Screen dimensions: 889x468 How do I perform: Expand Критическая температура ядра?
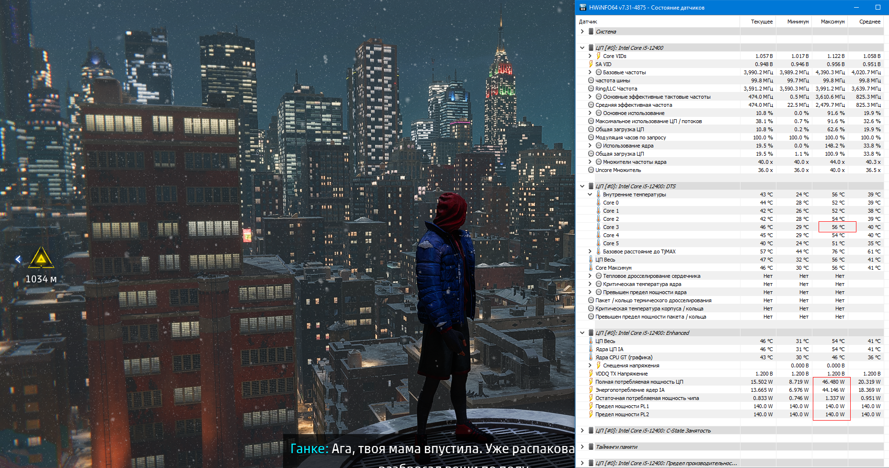(590, 284)
